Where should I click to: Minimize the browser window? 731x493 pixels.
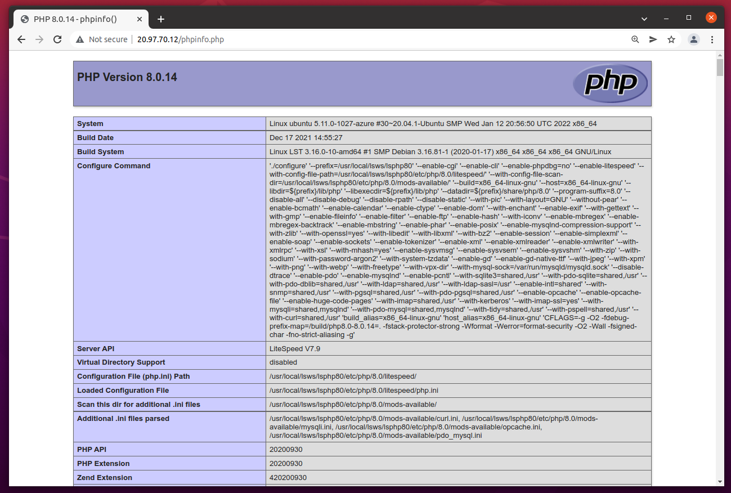click(667, 18)
